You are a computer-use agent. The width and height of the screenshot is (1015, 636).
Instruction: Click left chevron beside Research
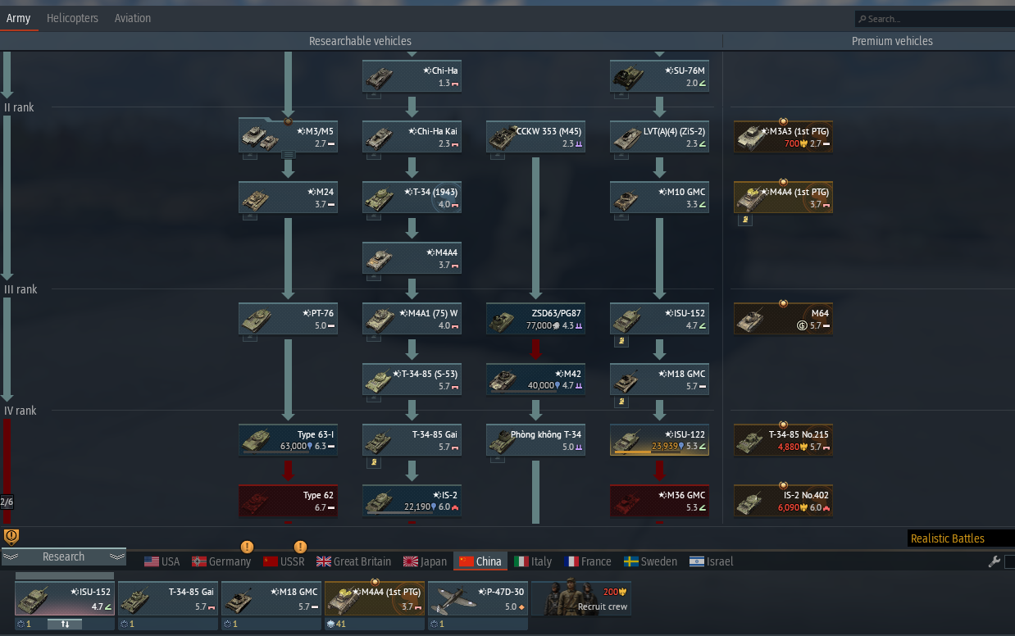(x=11, y=556)
